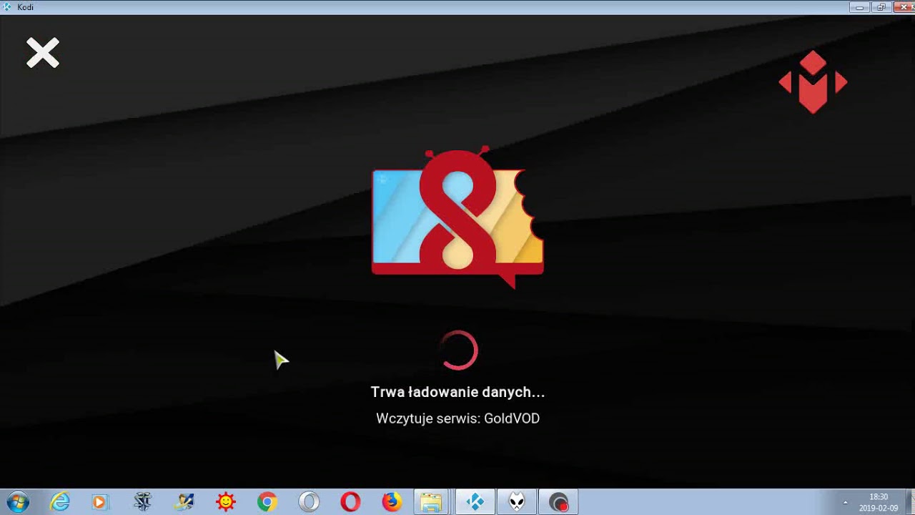Minimize the Kodi window
Screen dimensions: 915x515
pyautogui.click(x=860, y=7)
